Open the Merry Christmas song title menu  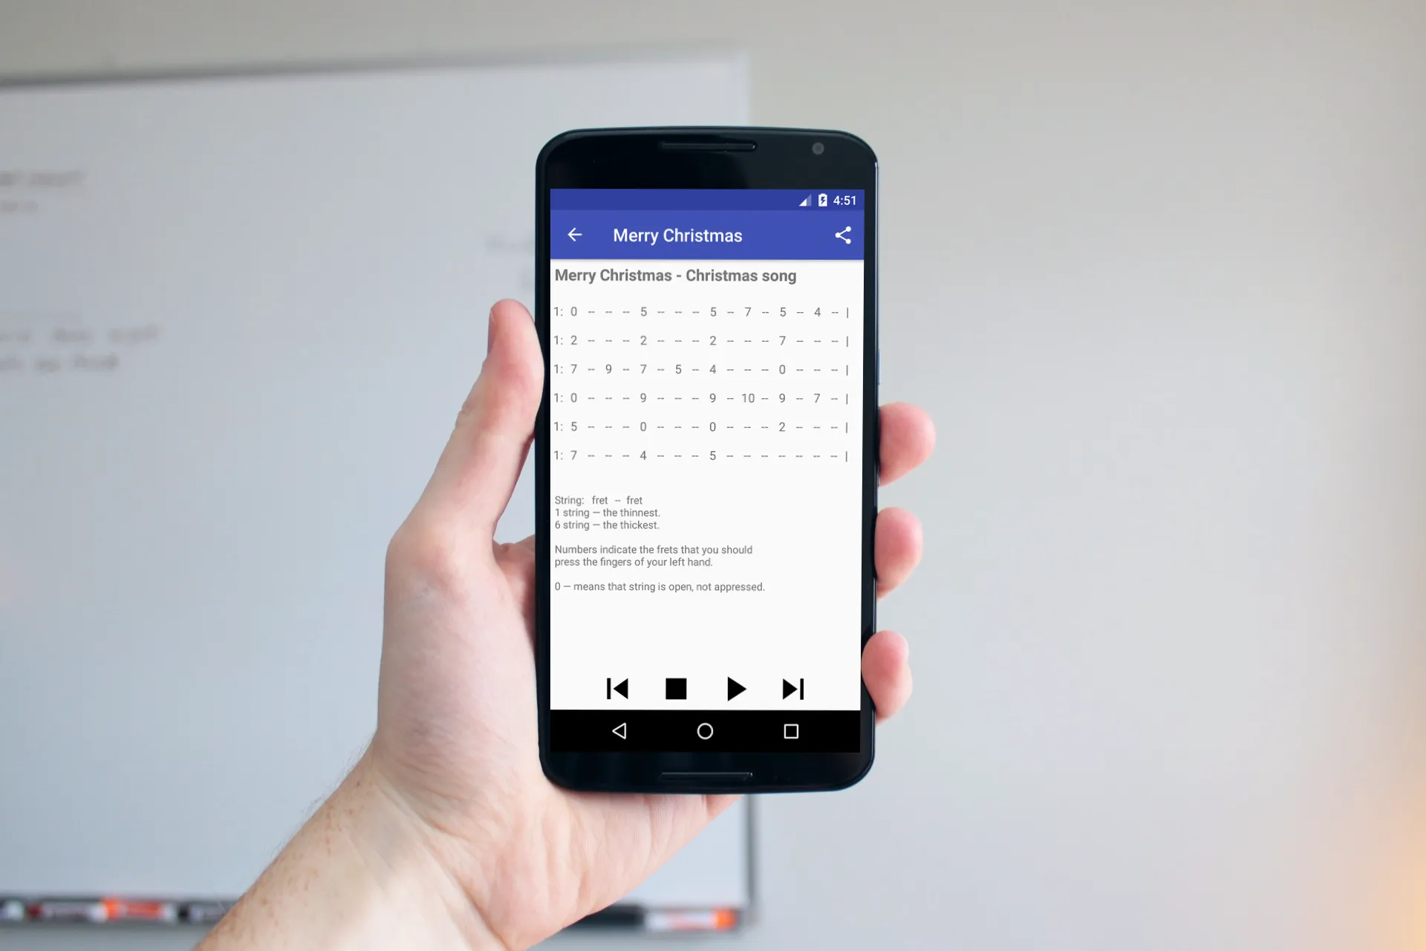[x=677, y=235]
